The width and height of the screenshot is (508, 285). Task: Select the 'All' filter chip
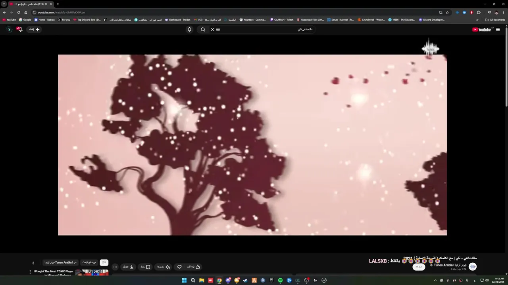(104, 262)
